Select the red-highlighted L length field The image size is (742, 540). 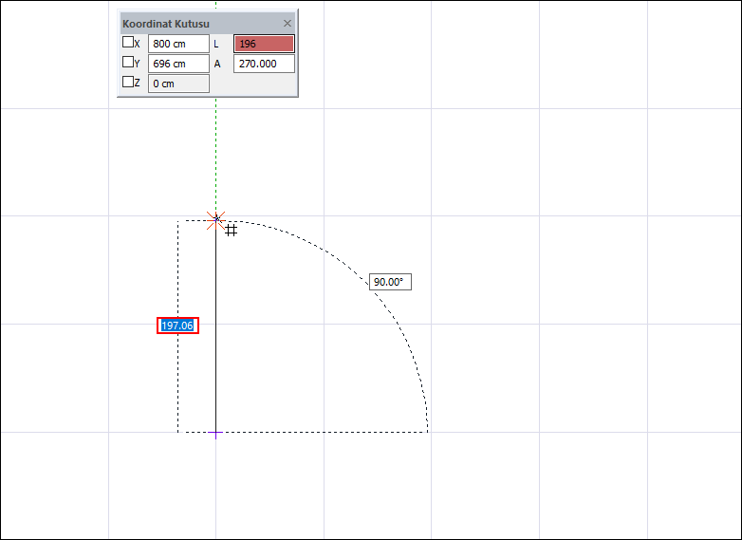[264, 44]
